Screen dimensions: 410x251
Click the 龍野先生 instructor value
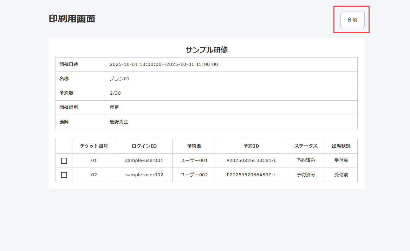(x=119, y=122)
